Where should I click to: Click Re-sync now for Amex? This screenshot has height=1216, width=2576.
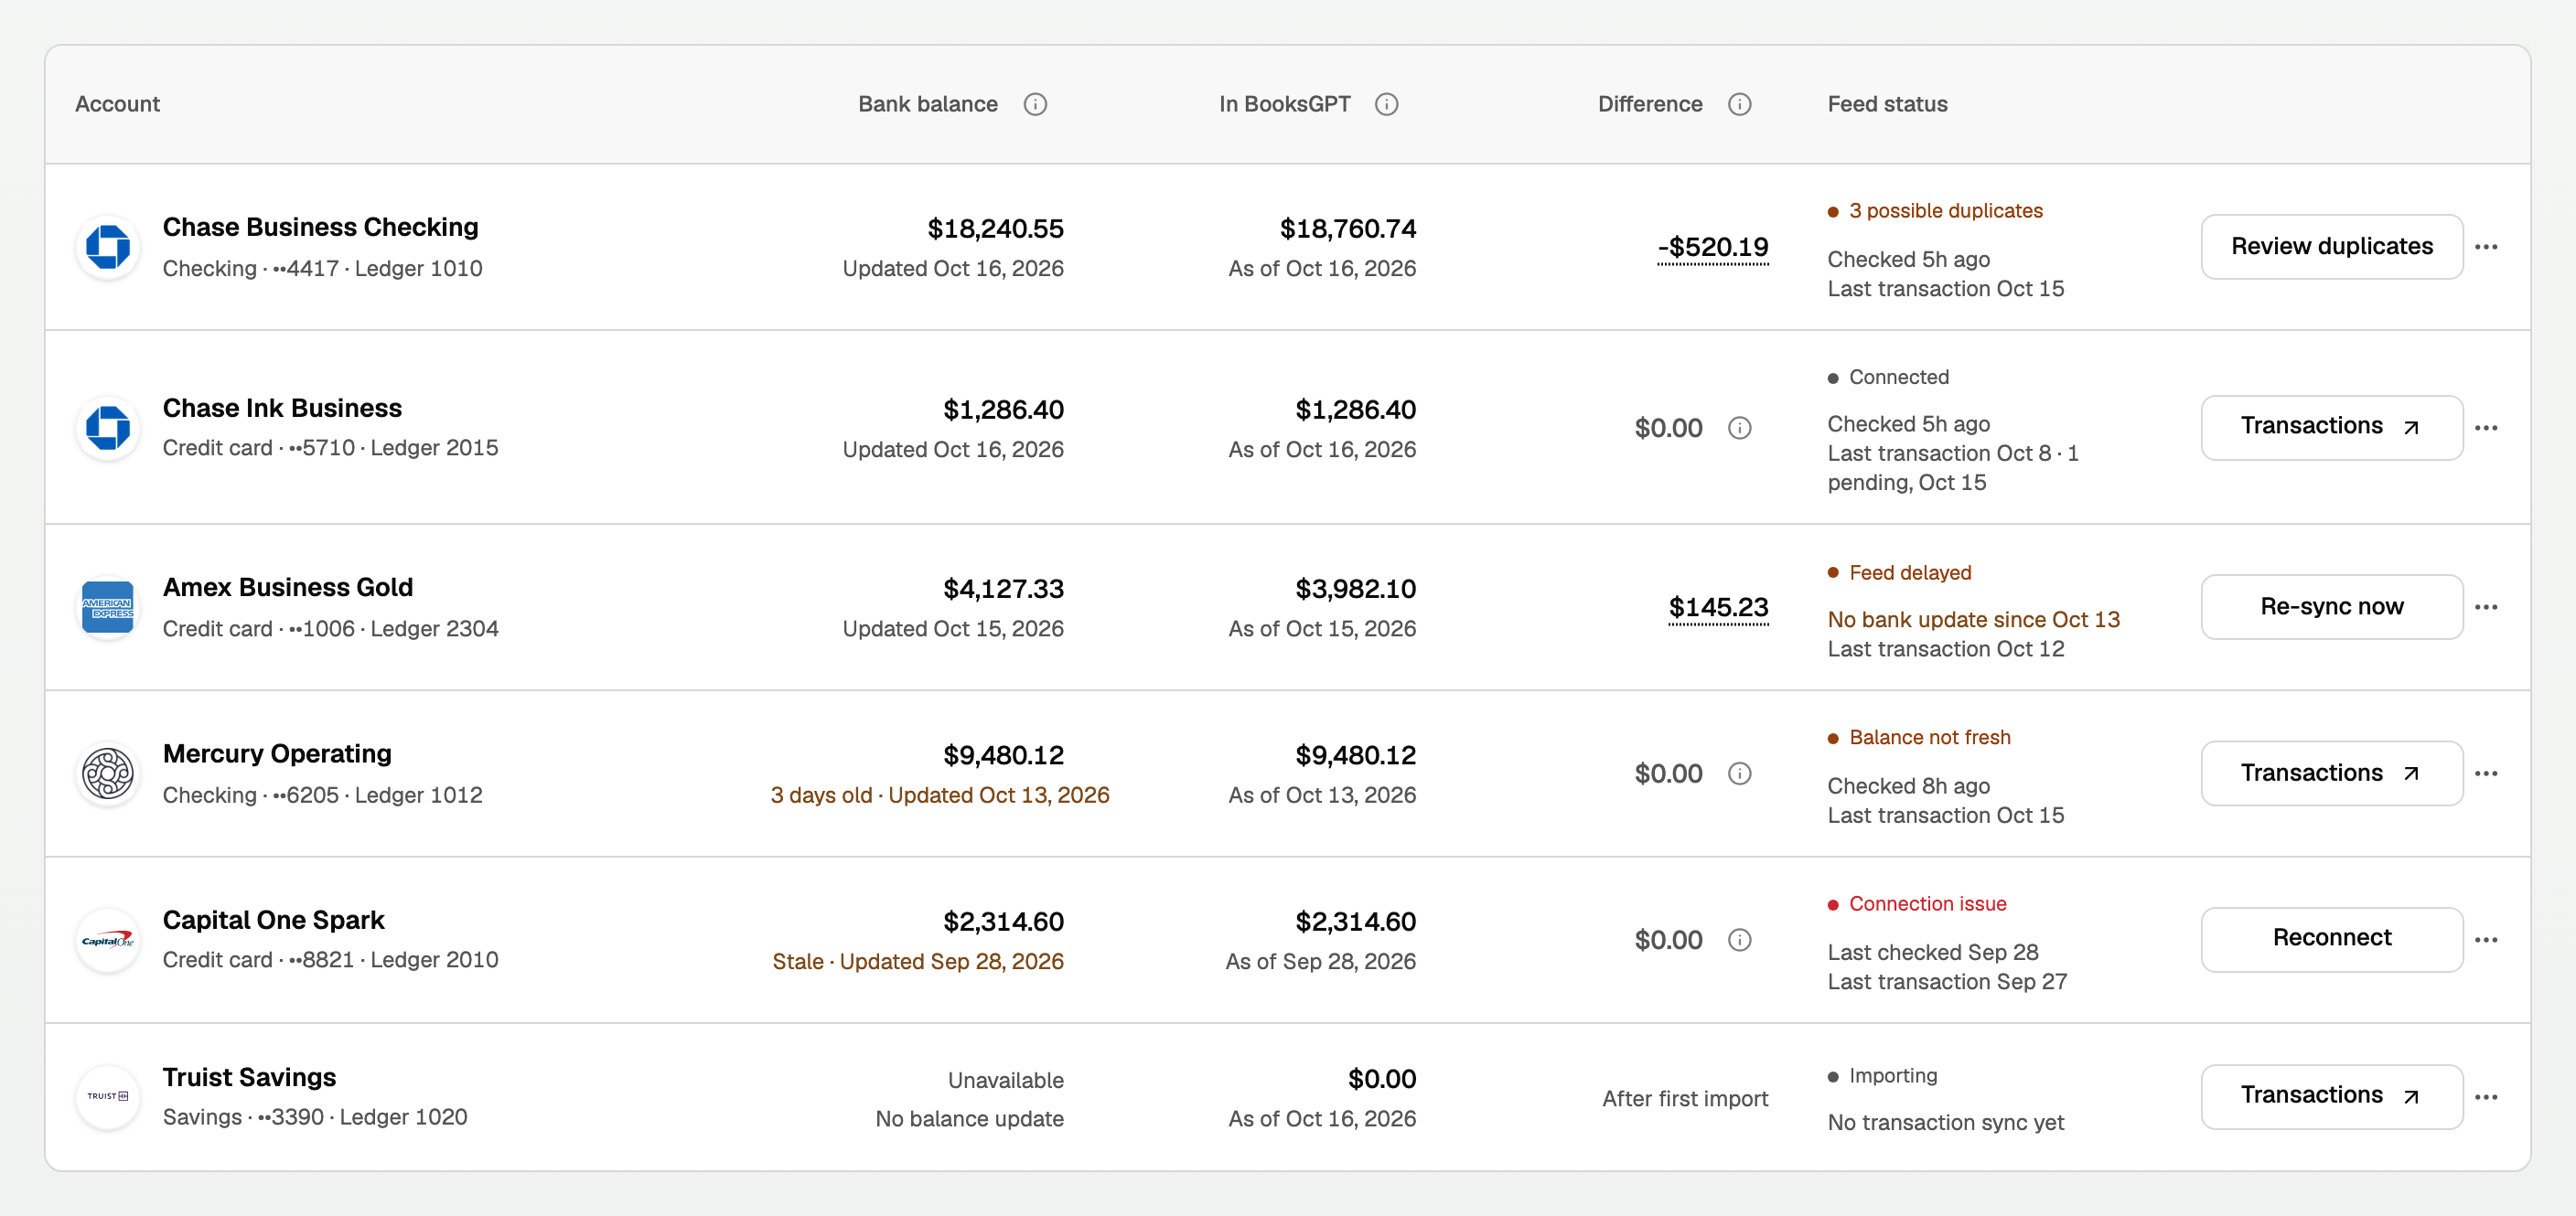tap(2331, 606)
